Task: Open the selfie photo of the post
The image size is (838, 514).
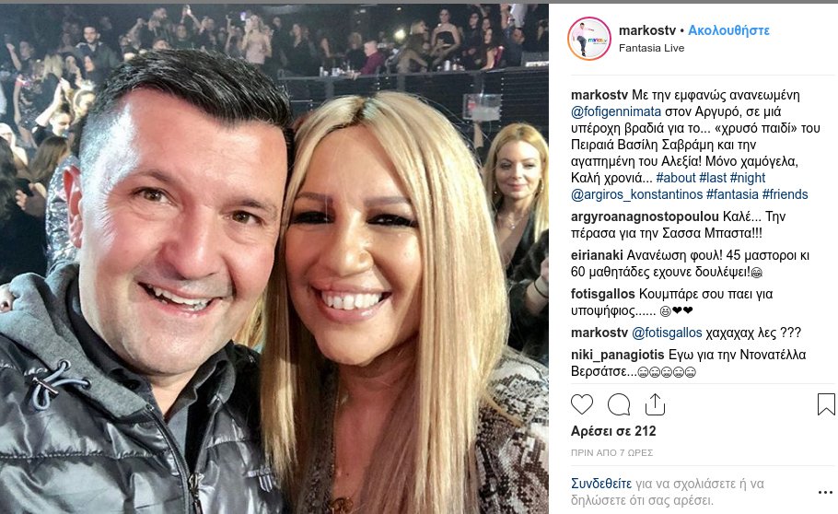Action: 274,259
